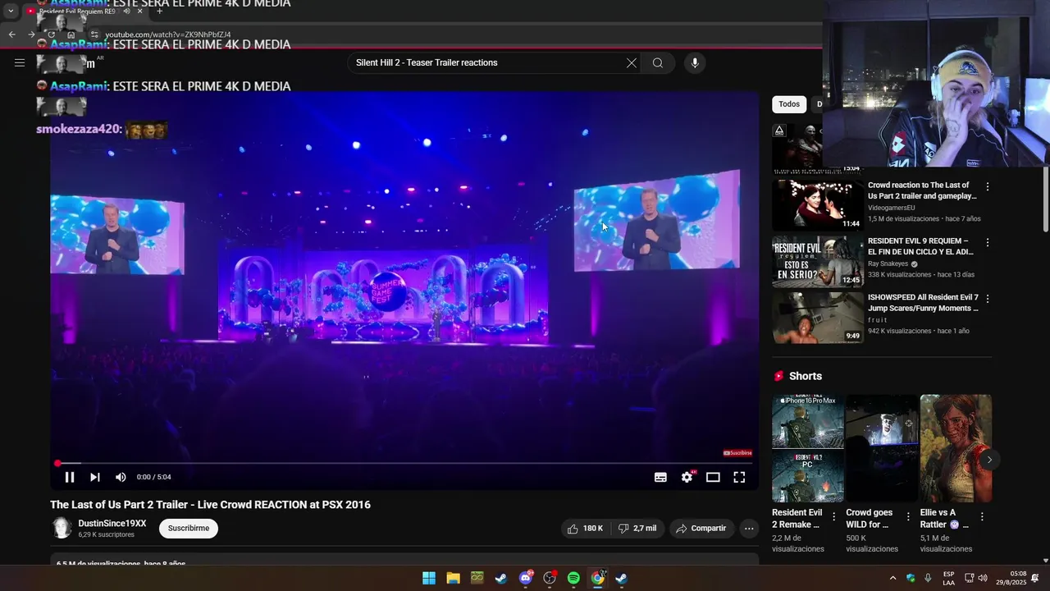Click the youtube.com address bar URL
Viewport: 1050px width, 591px height.
[x=167, y=35]
